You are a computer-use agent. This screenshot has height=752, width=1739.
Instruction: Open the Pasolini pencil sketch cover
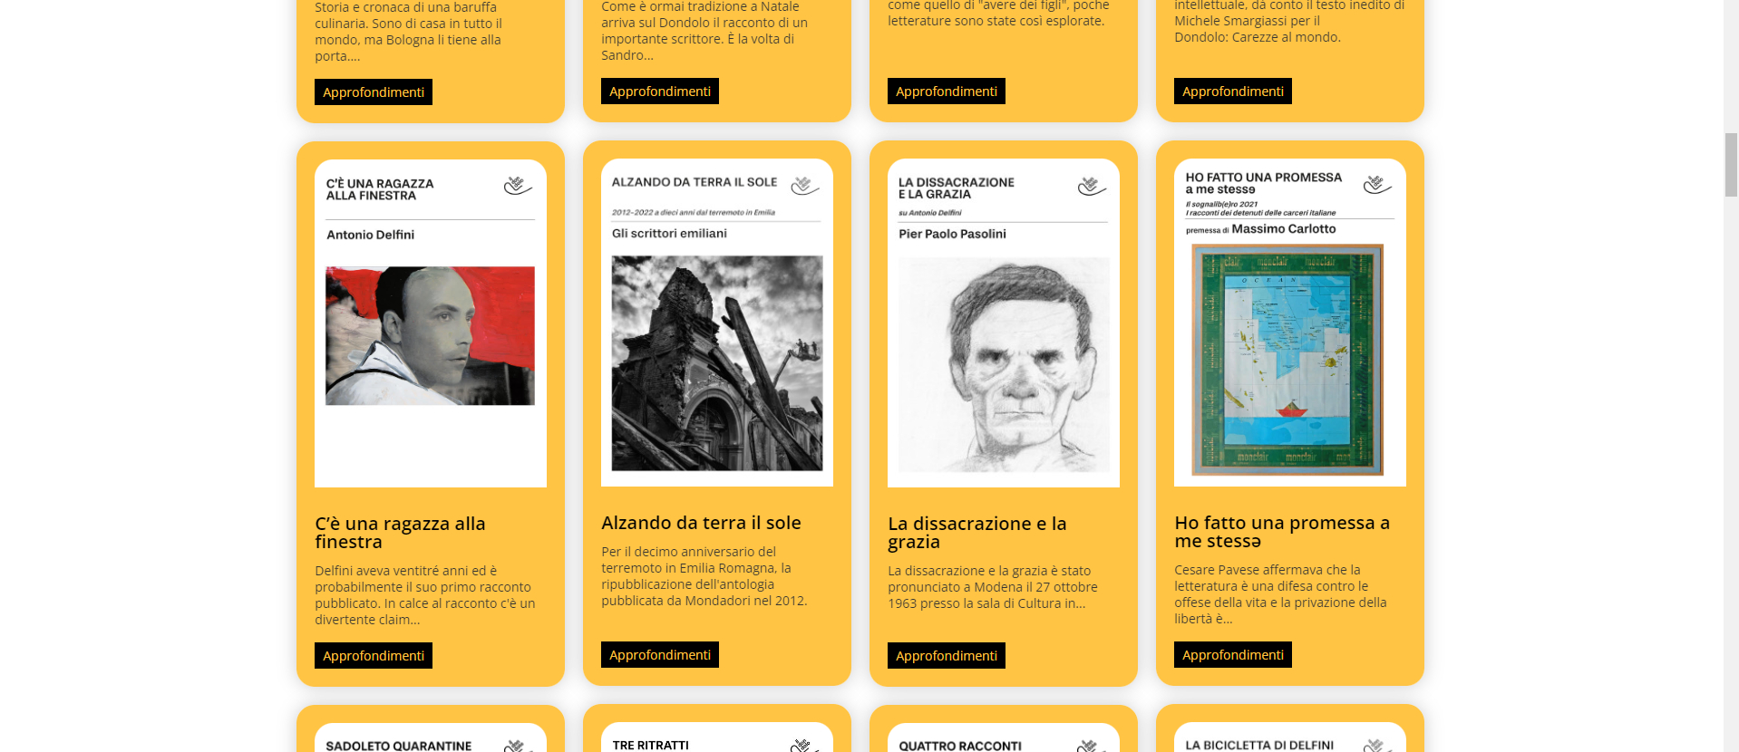pyautogui.click(x=1004, y=364)
